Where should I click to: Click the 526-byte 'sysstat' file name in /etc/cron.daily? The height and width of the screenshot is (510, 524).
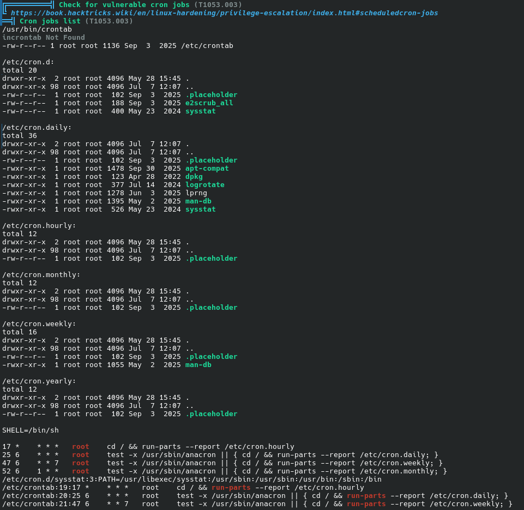point(201,209)
